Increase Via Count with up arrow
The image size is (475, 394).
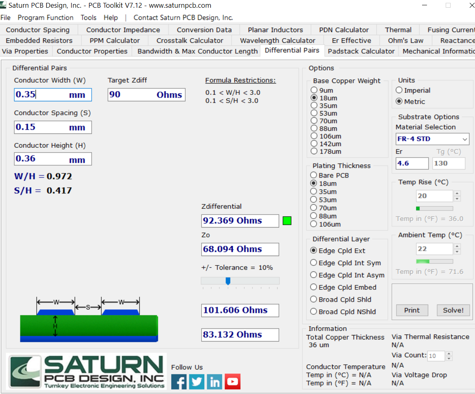click(449, 353)
